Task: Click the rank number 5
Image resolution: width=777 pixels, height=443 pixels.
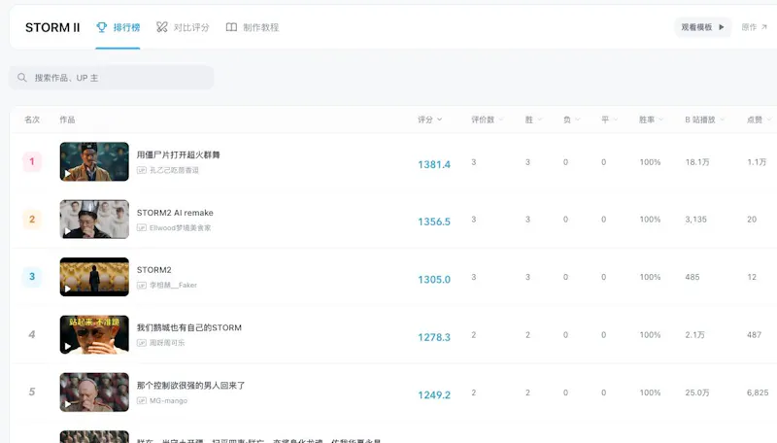Action: (32, 392)
